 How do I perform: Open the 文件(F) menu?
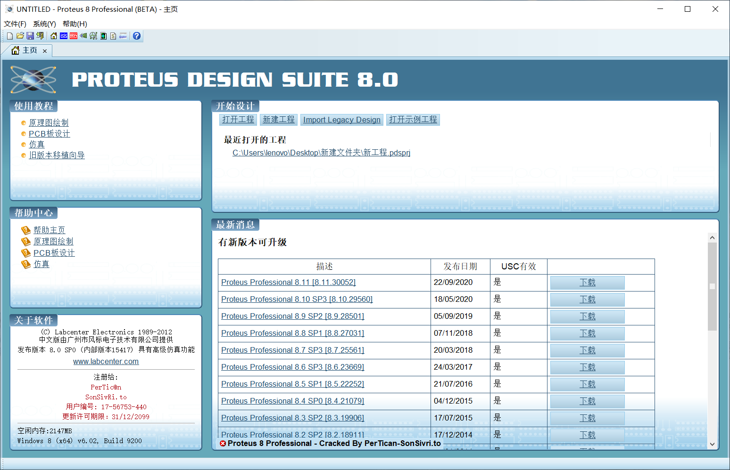[x=14, y=24]
